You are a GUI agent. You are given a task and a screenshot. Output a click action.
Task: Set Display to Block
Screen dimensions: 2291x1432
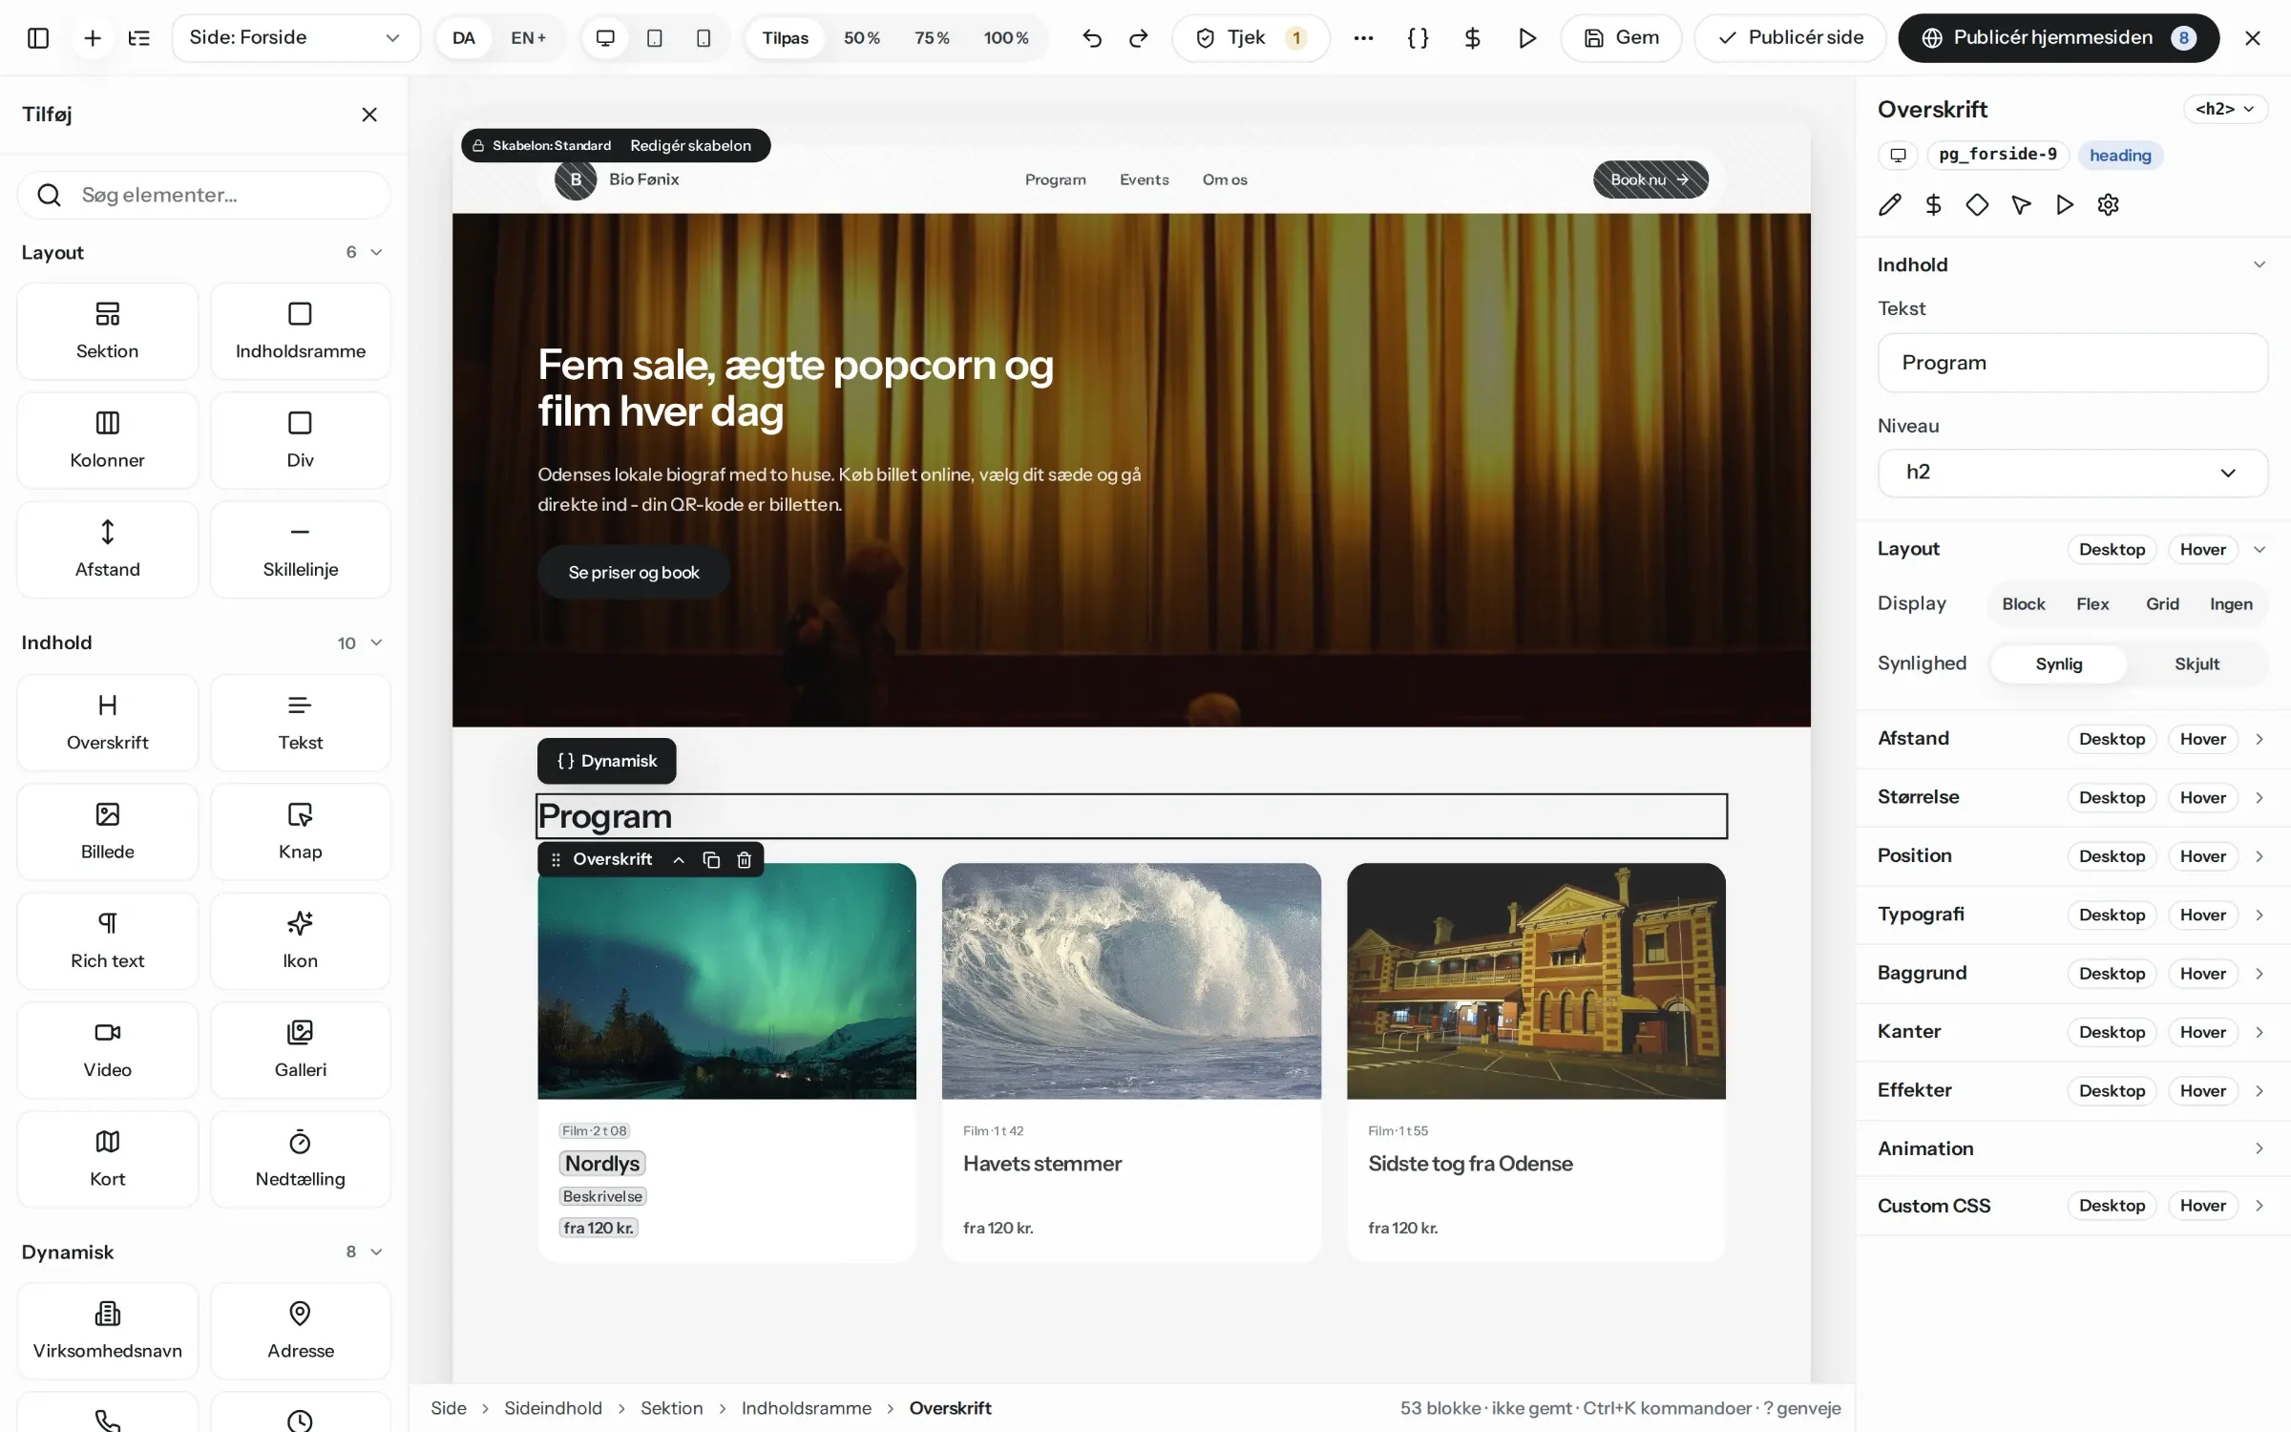click(2024, 604)
